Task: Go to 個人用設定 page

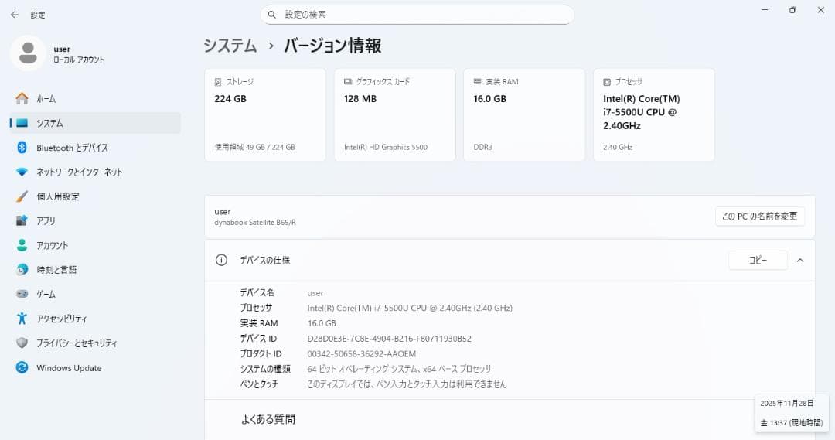Action: tap(95, 196)
